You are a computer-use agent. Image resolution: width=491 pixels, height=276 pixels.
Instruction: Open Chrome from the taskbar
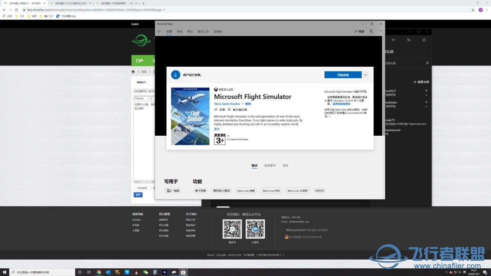tap(99, 272)
